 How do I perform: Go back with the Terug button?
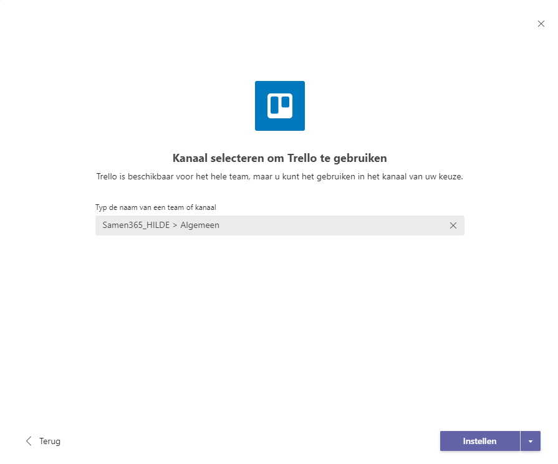point(43,441)
